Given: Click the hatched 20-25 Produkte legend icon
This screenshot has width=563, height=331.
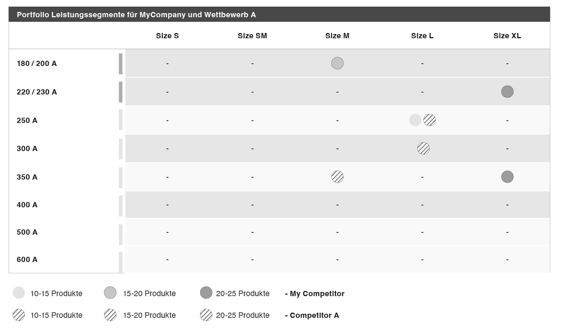Looking at the screenshot, I should coord(206,315).
